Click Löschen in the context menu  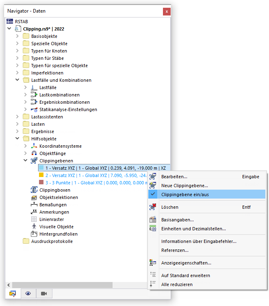tap(170, 207)
